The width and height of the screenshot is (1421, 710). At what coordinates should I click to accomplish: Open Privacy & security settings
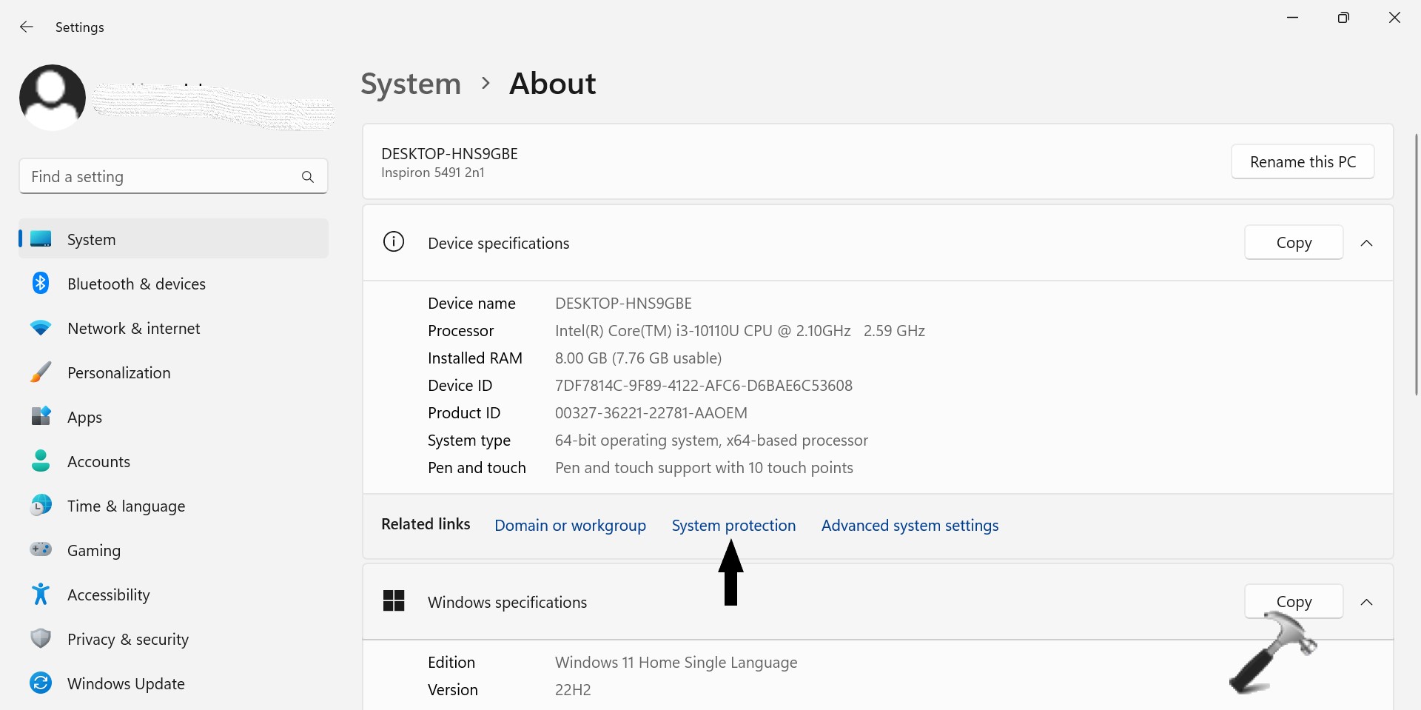pyautogui.click(x=127, y=640)
